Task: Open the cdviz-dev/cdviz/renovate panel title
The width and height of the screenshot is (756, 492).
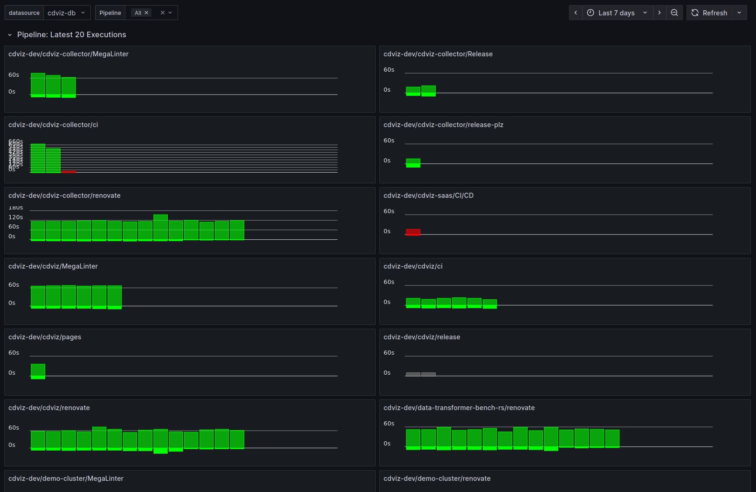Action: [x=49, y=408]
